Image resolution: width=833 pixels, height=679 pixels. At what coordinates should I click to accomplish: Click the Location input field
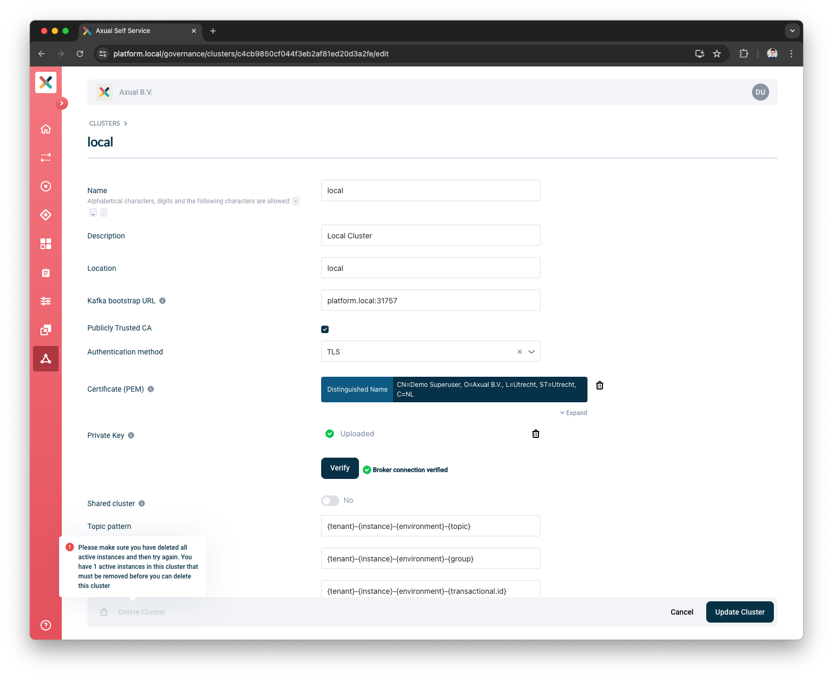(x=431, y=268)
